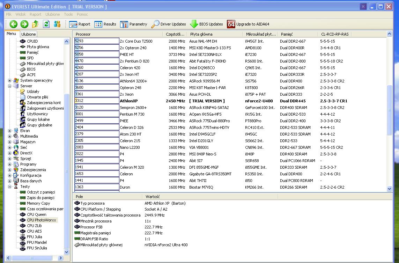Switch to the Ulubione tab in sidebar
The width and height of the screenshot is (399, 263).
coord(29,34)
